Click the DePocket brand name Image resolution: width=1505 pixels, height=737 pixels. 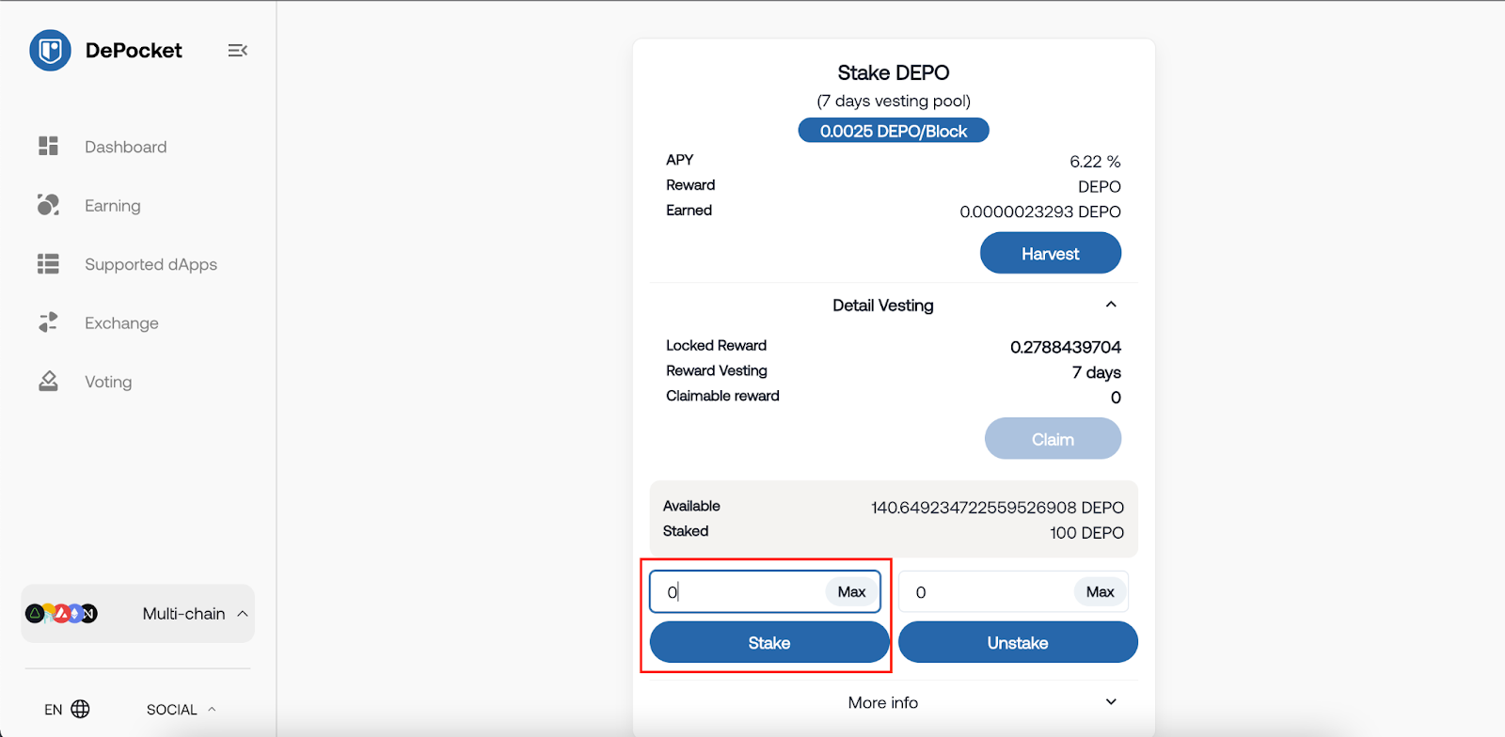(x=134, y=51)
